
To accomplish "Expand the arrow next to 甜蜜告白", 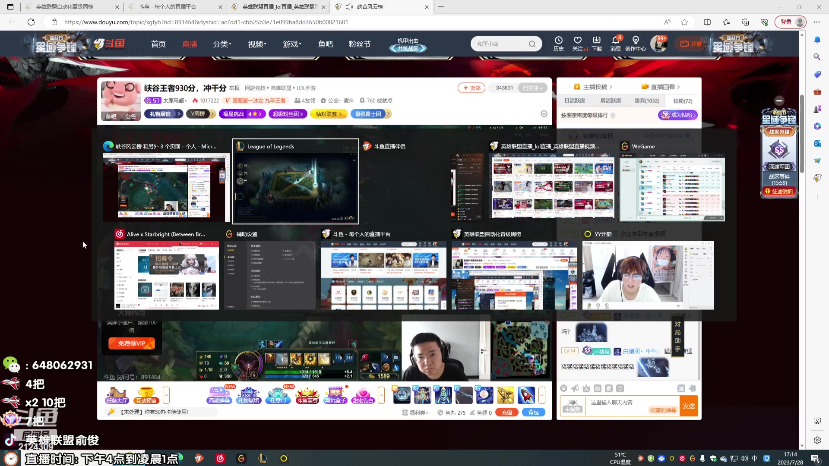I will click(x=381, y=395).
